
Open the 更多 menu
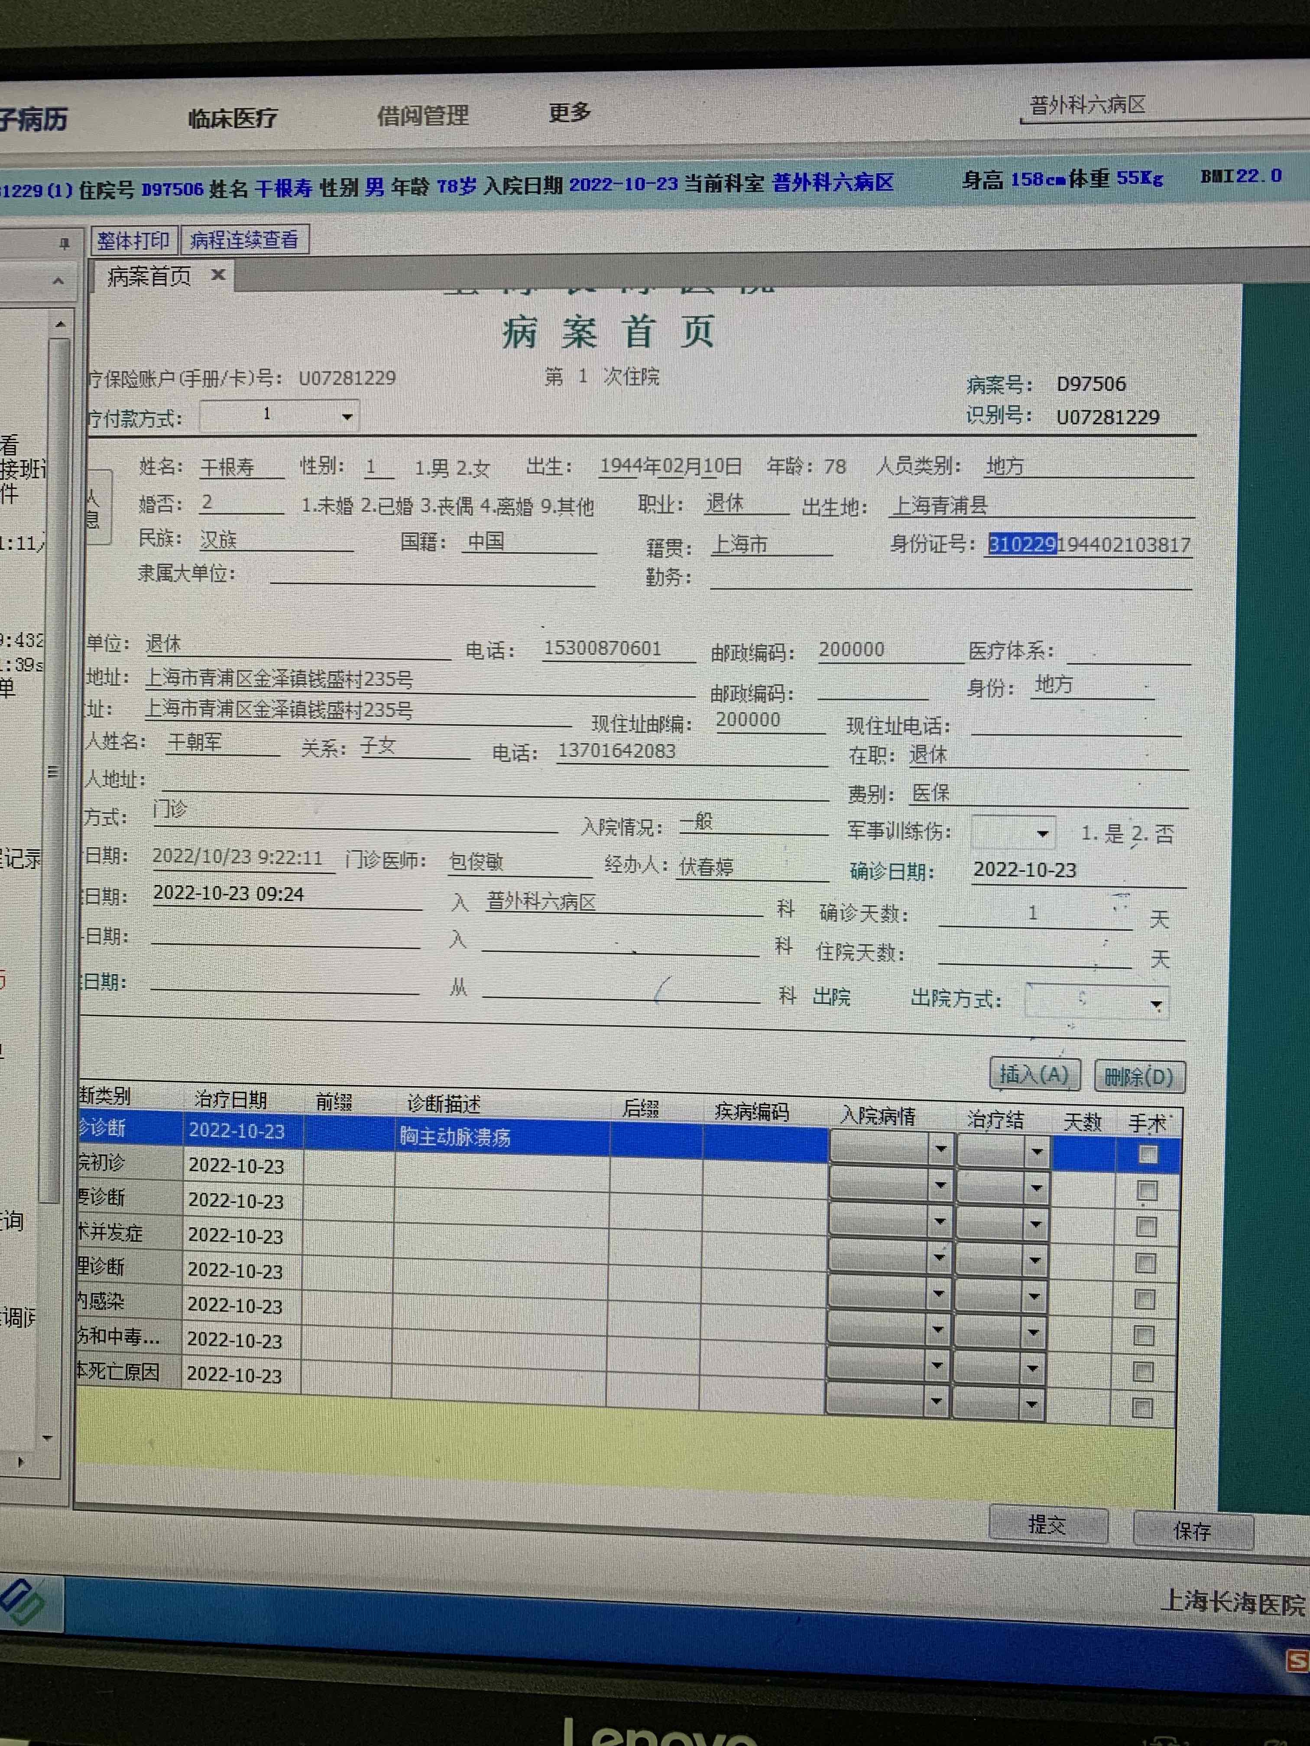570,113
